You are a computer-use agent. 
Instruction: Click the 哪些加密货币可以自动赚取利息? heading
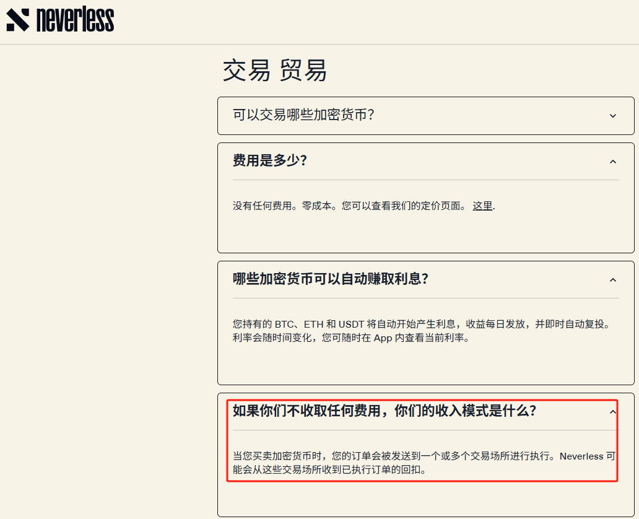tap(331, 279)
